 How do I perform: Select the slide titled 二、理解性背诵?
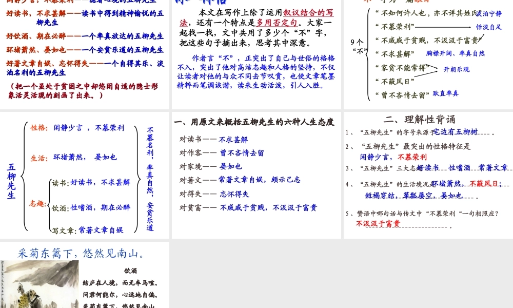pos(428,175)
